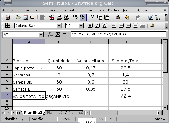Justify cell contents

coord(135,26)
